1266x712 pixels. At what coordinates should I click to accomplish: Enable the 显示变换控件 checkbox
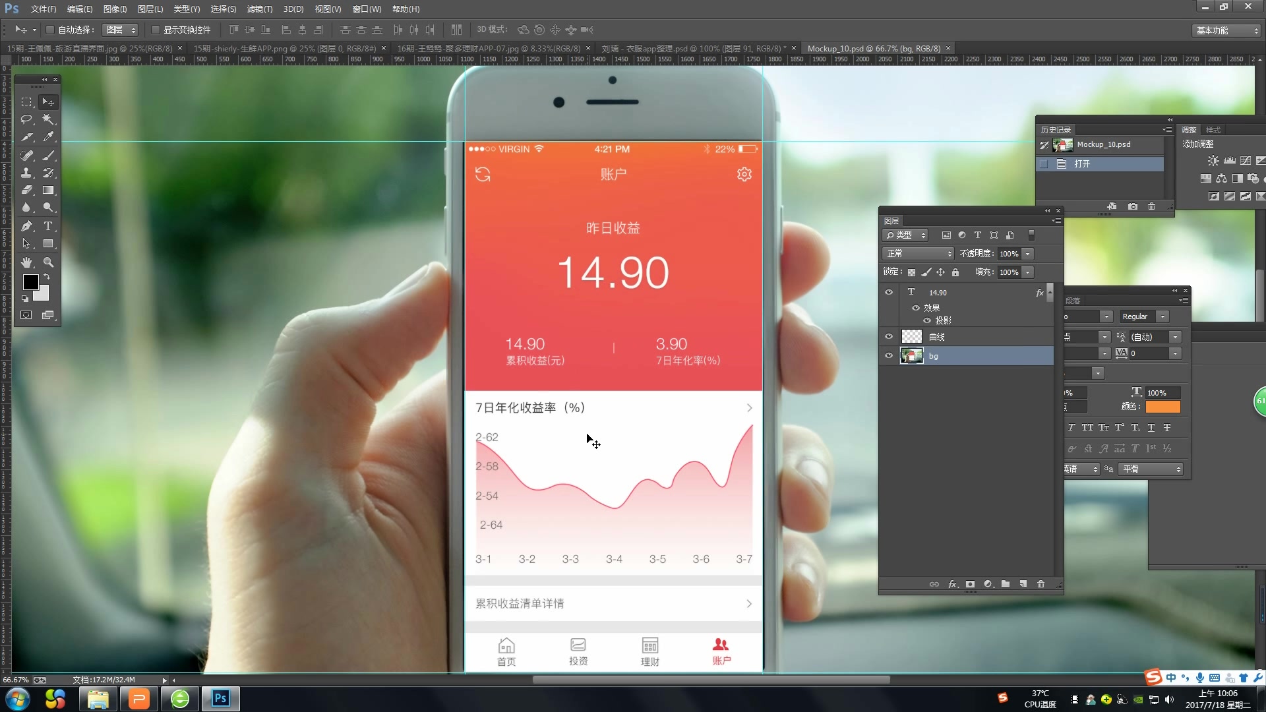(x=156, y=30)
